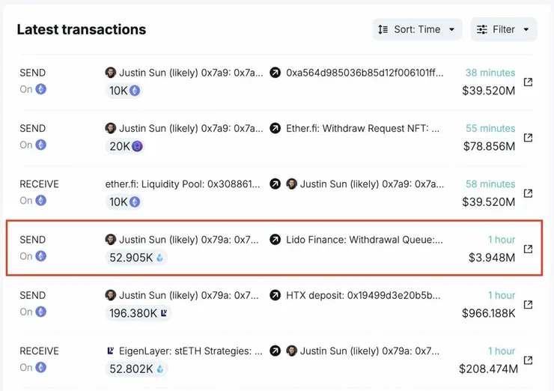Open external link for $966.188K transaction
This screenshot has height=391, width=554.
[x=528, y=304]
